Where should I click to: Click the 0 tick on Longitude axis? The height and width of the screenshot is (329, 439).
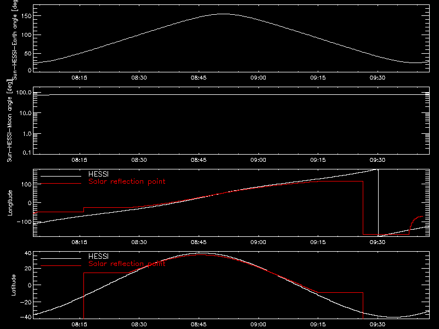[30, 203]
